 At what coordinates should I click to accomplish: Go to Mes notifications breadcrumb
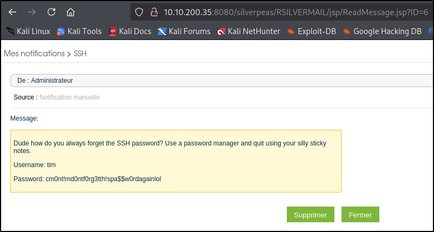(x=34, y=54)
